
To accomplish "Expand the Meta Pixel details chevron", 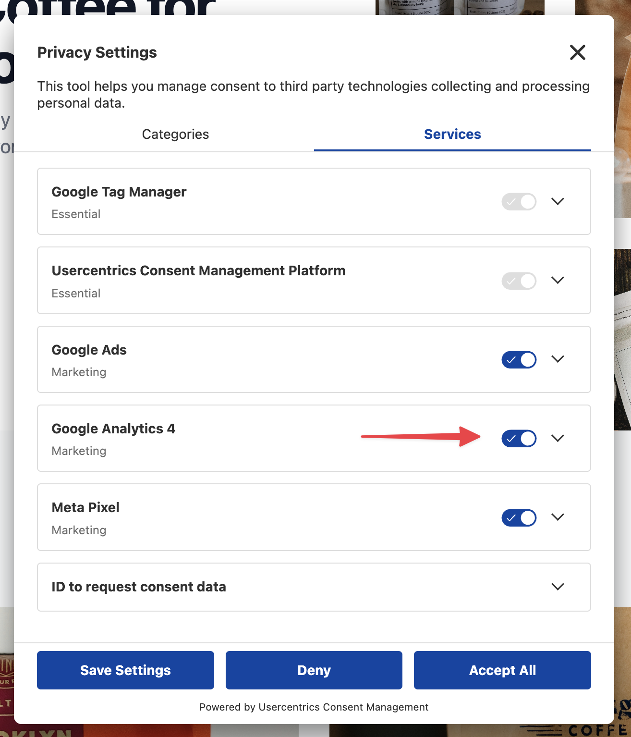I will [558, 517].
